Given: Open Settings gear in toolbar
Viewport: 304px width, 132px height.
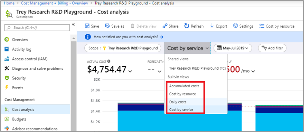Looking at the screenshot, I should click(x=235, y=26).
